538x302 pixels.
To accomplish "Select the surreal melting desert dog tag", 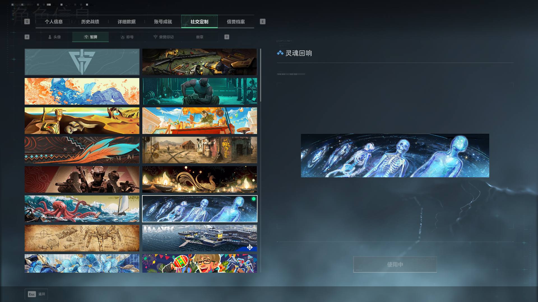I will (82, 121).
